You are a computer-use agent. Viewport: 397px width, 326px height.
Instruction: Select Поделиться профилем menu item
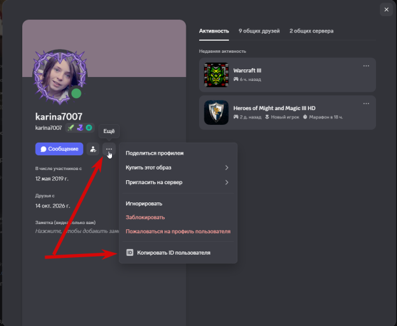coord(178,153)
